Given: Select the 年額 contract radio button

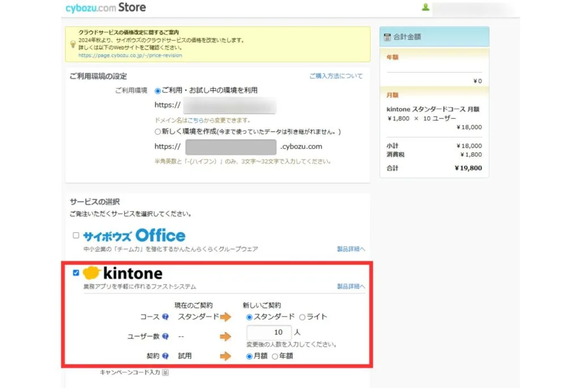Looking at the screenshot, I should (x=275, y=357).
